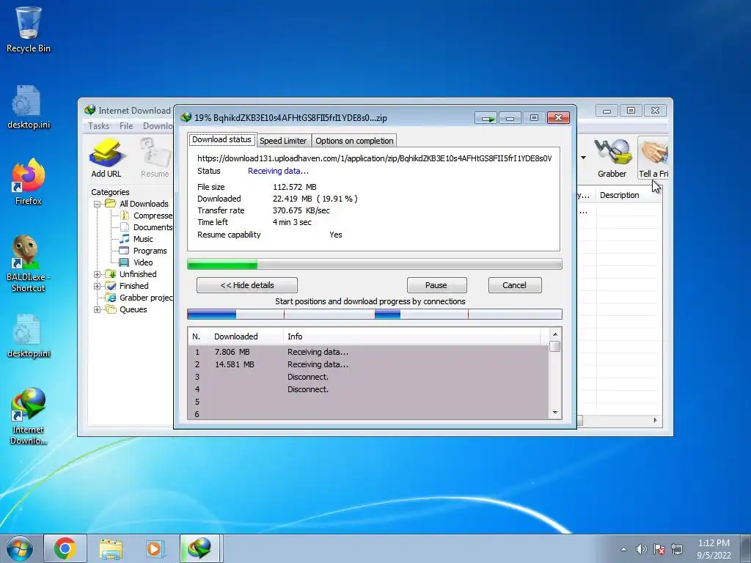The width and height of the screenshot is (751, 563).
Task: Click the connections progress segment bar
Action: pos(375,314)
